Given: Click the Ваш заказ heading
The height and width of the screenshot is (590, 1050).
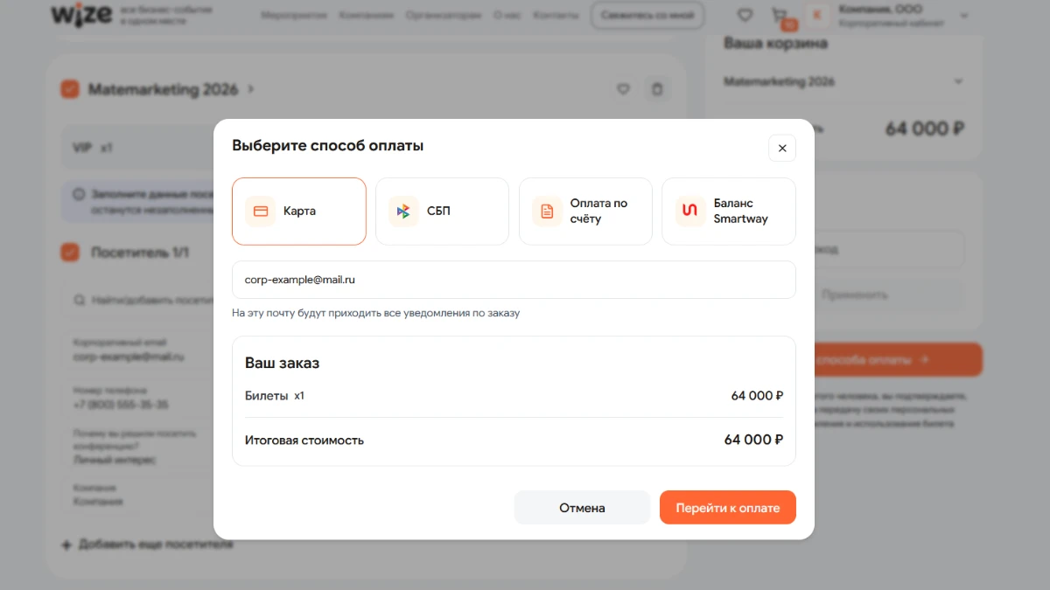Looking at the screenshot, I should tap(282, 363).
